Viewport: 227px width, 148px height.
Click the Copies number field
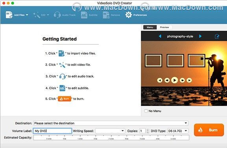click(142, 131)
